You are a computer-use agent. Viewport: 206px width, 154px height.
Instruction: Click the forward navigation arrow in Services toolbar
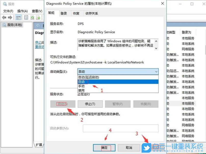point(9,17)
